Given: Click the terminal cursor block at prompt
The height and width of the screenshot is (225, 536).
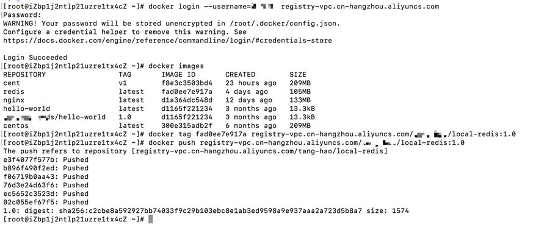Looking at the screenshot, I should [x=151, y=219].
